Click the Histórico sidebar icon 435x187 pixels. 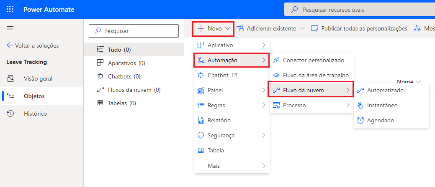pos(11,114)
